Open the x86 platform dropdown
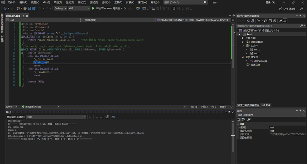Screen dimensions: 307x164 [79, 9]
